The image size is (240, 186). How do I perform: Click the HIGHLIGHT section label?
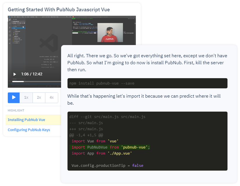point(16,110)
